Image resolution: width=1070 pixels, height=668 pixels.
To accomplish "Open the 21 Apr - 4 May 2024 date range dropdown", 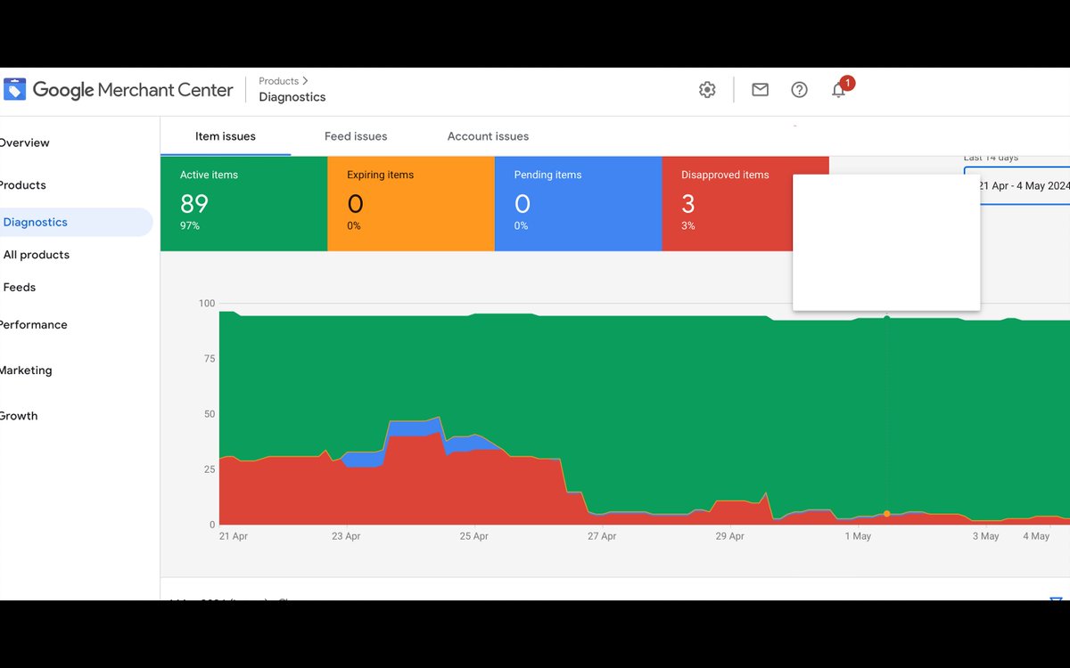I will click(1017, 185).
